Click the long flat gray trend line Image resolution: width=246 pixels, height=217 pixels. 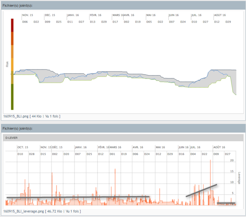[x=78, y=197]
